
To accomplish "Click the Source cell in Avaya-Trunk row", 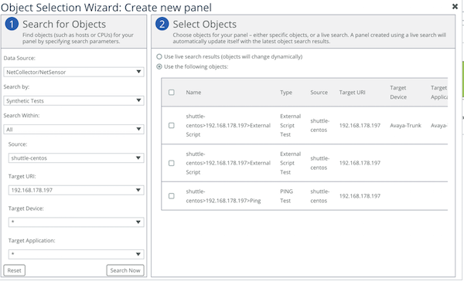I will pos(320,125).
